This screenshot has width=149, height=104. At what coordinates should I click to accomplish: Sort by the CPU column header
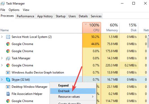coord(92,28)
